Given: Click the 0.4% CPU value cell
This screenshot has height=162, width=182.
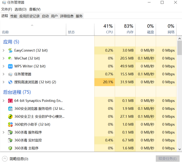Looking at the screenshot, I should [x=105, y=140].
